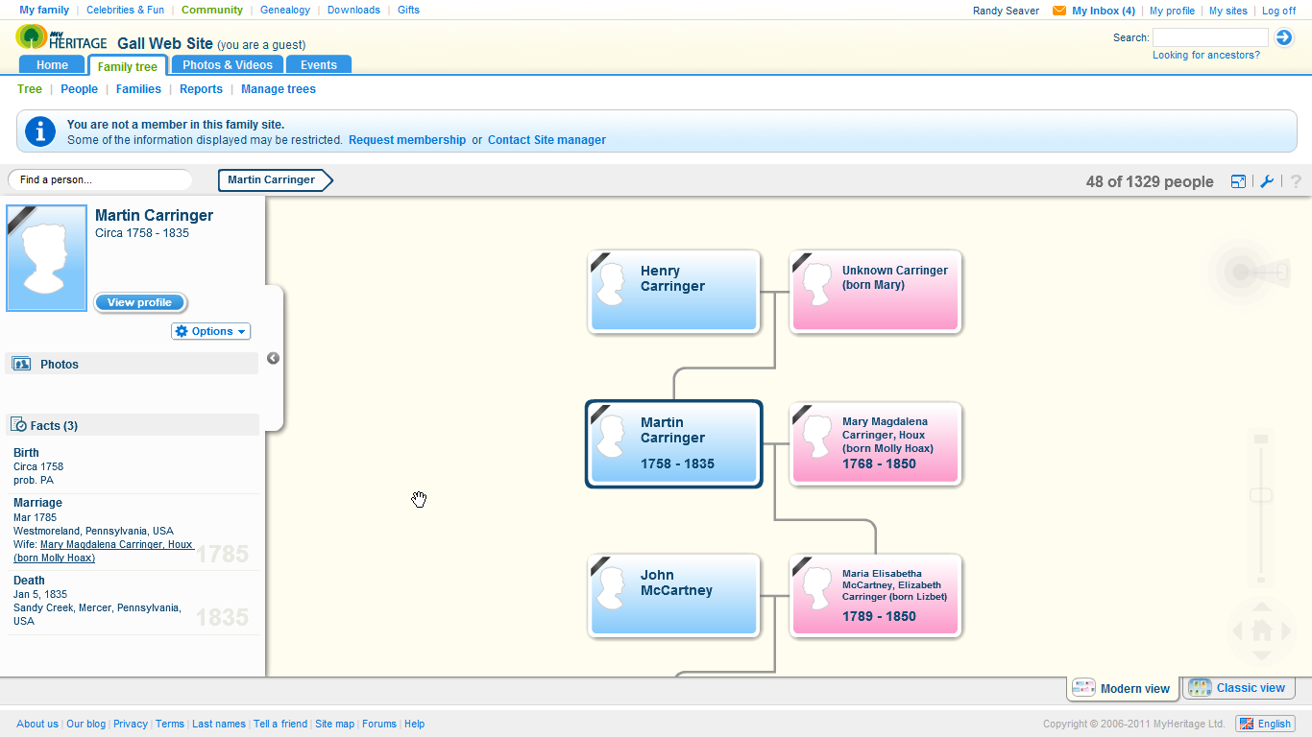1312x737 pixels.
Task: Click the Facts panel icon
Action: pos(18,424)
